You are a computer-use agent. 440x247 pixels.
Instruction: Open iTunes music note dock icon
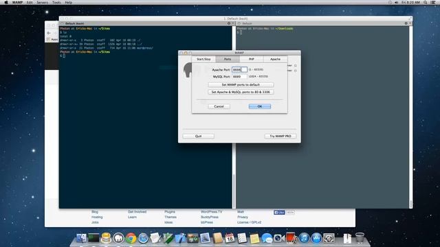pos(304,238)
